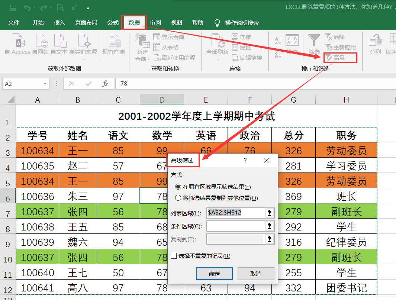The image size is (396, 300).
Task: Import data from text file (自文本)
Action: [59, 44]
